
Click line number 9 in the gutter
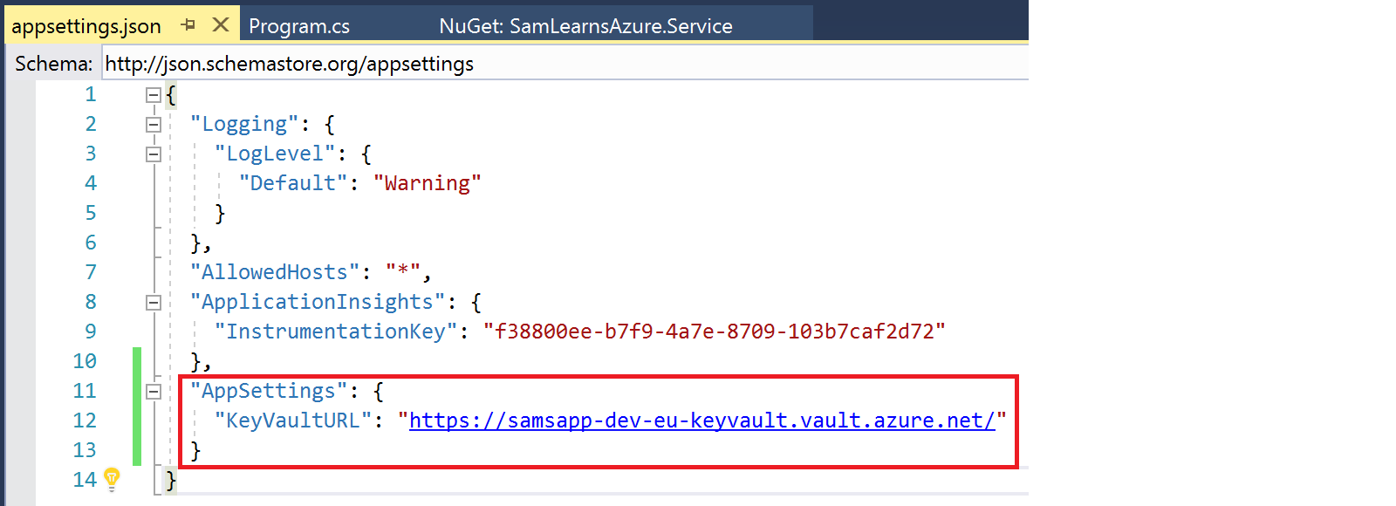click(x=91, y=332)
